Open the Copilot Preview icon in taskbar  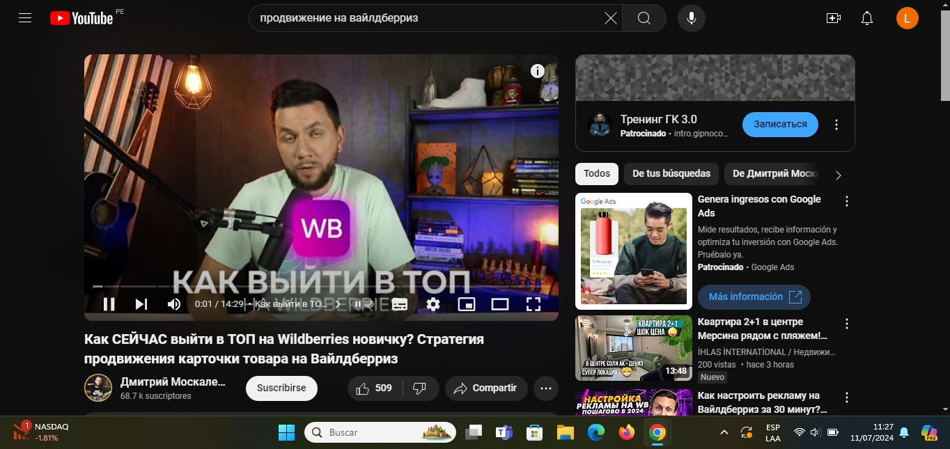pyautogui.click(x=929, y=432)
